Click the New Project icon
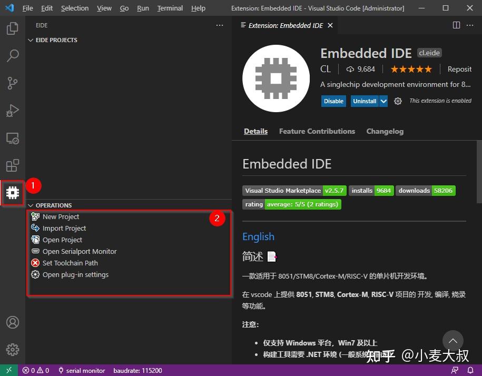Viewport: 482px width, 376px height. (x=35, y=216)
